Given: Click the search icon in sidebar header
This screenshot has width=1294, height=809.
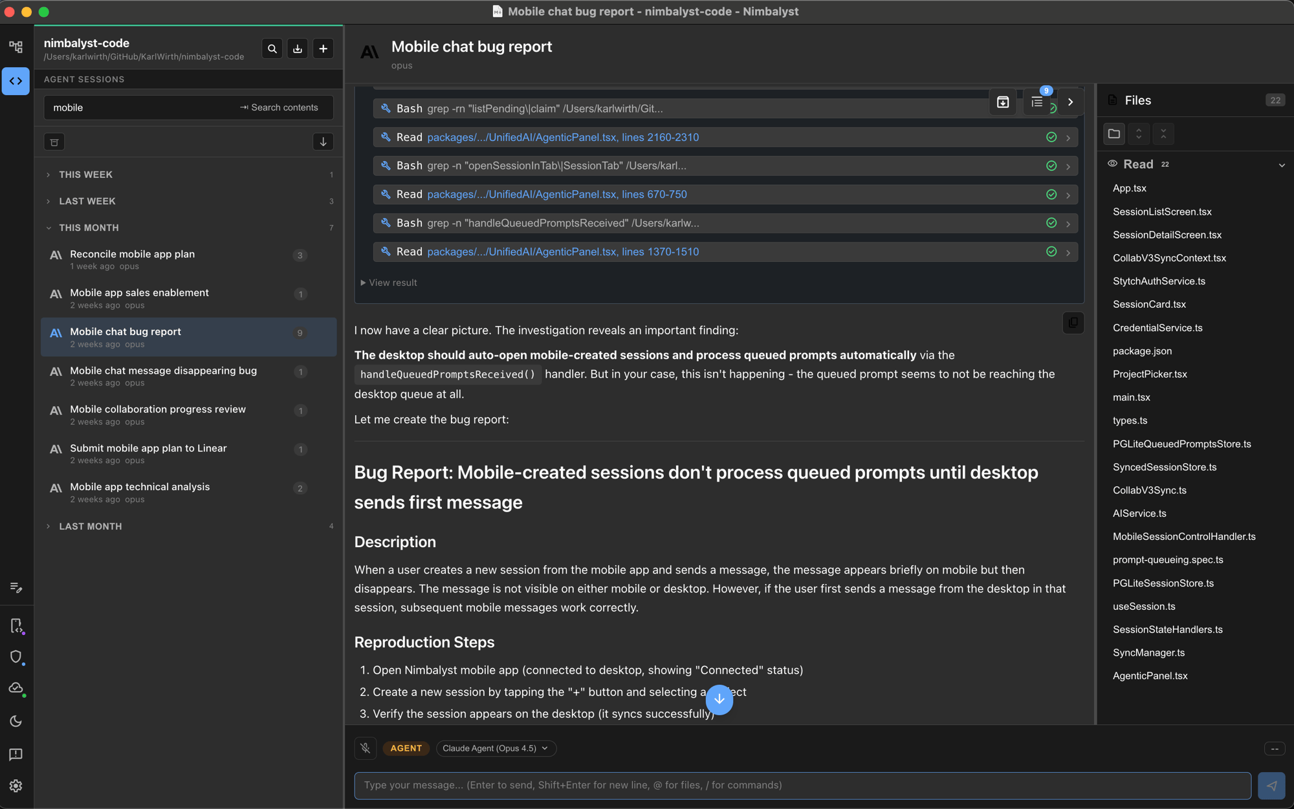Looking at the screenshot, I should (x=272, y=49).
